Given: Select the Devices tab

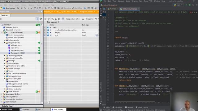Looking at the screenshot, I should (x=4, y=15).
